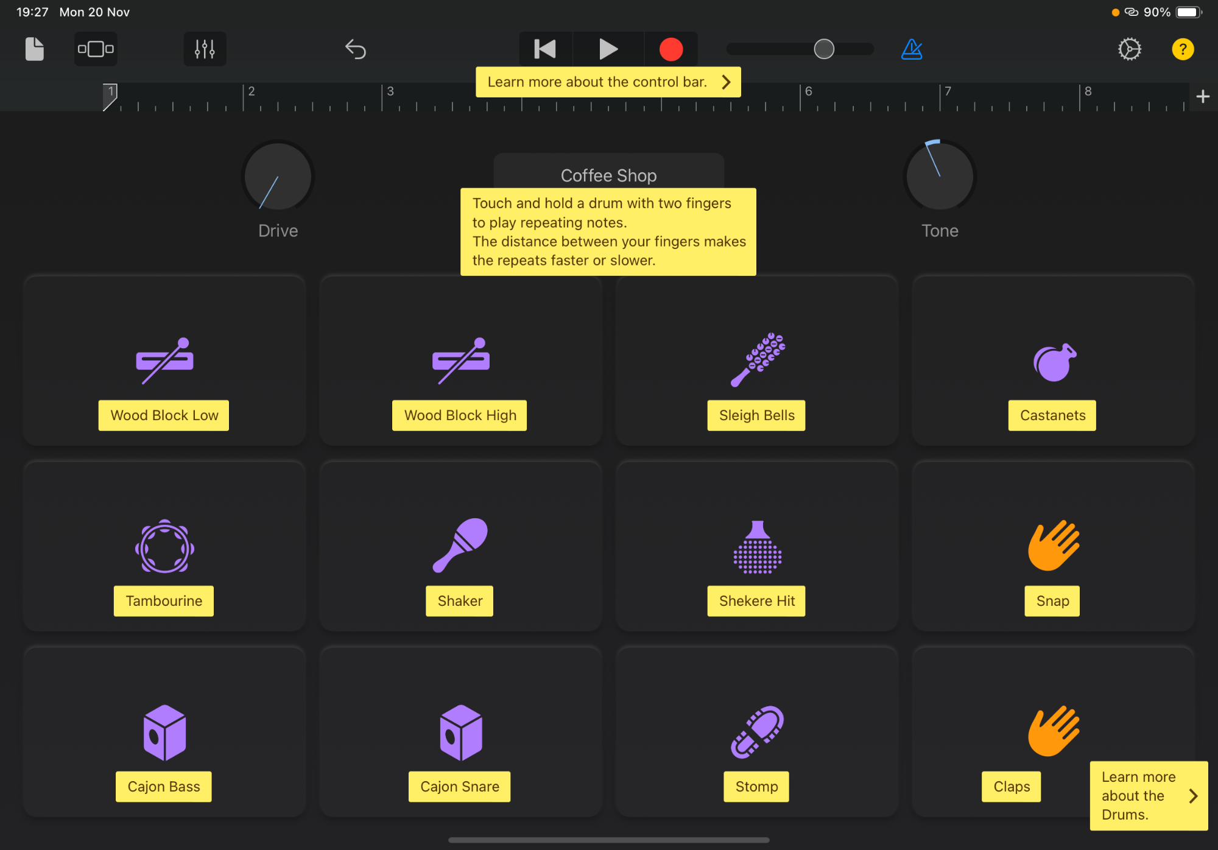Screen dimensions: 1218x850
Task: Tap the Wood Block High pad icon
Action: click(x=461, y=360)
